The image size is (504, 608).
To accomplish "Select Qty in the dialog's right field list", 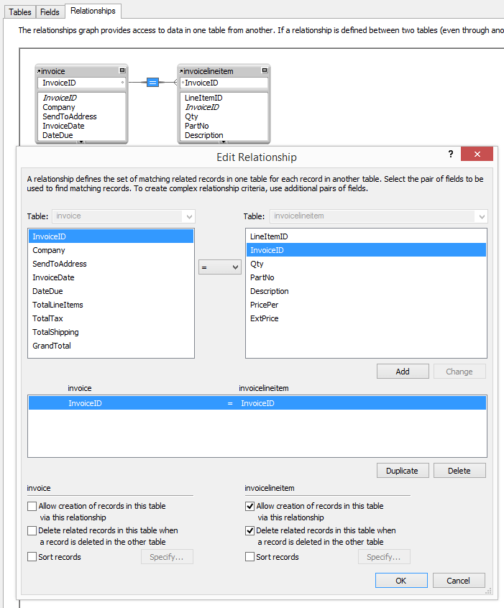I will [366, 264].
